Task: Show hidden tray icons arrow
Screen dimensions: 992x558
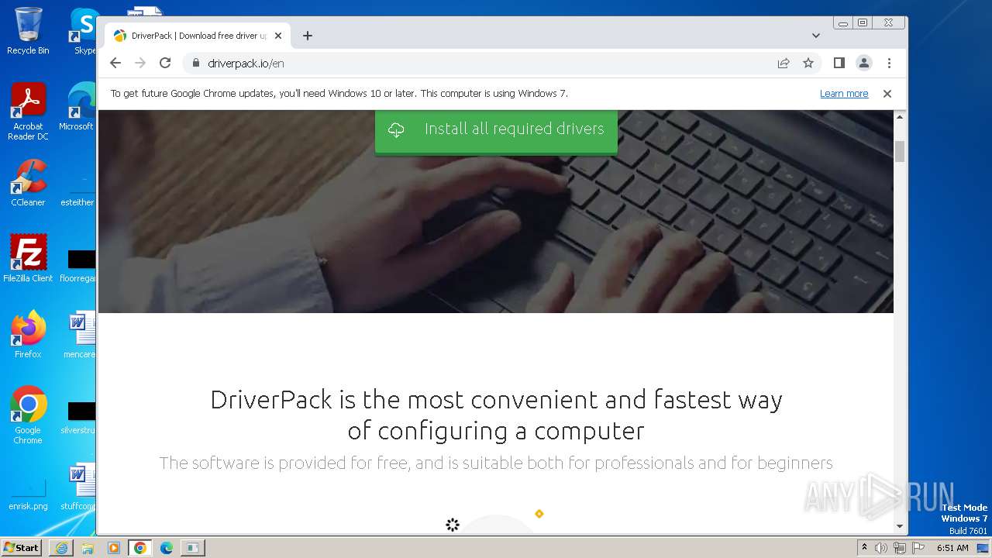Action: click(864, 547)
